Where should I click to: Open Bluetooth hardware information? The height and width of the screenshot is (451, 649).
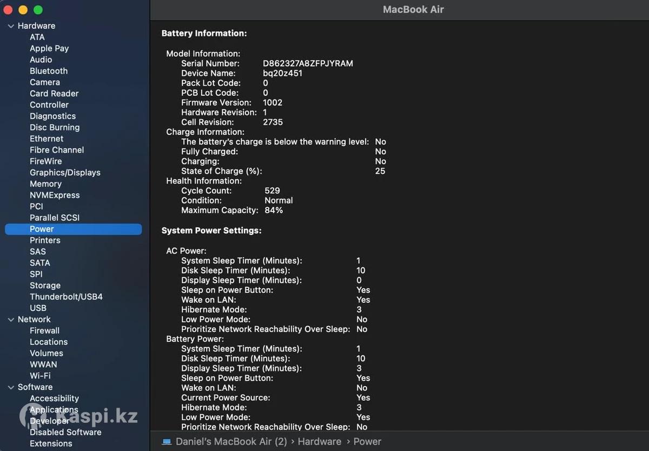(x=49, y=71)
